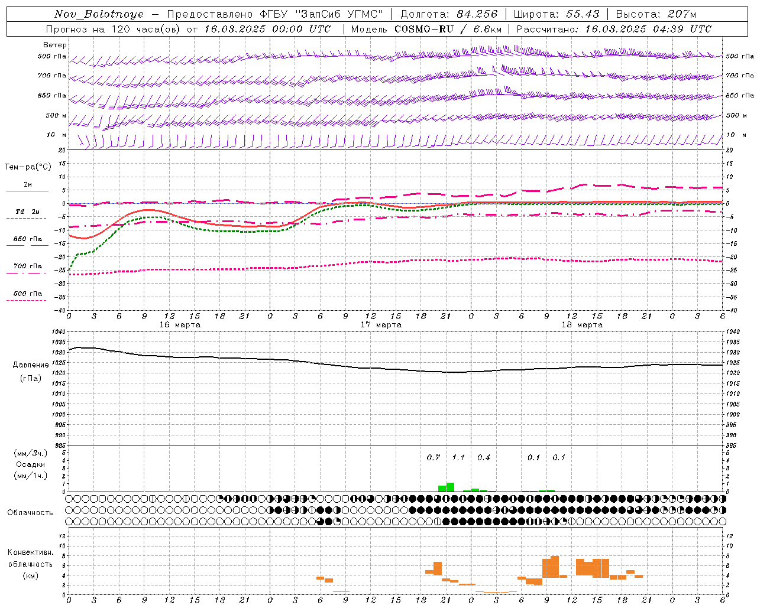Click the '(мм/3ч.)' precipitation unit label
Screen dimensions: 757x605
tap(31, 453)
